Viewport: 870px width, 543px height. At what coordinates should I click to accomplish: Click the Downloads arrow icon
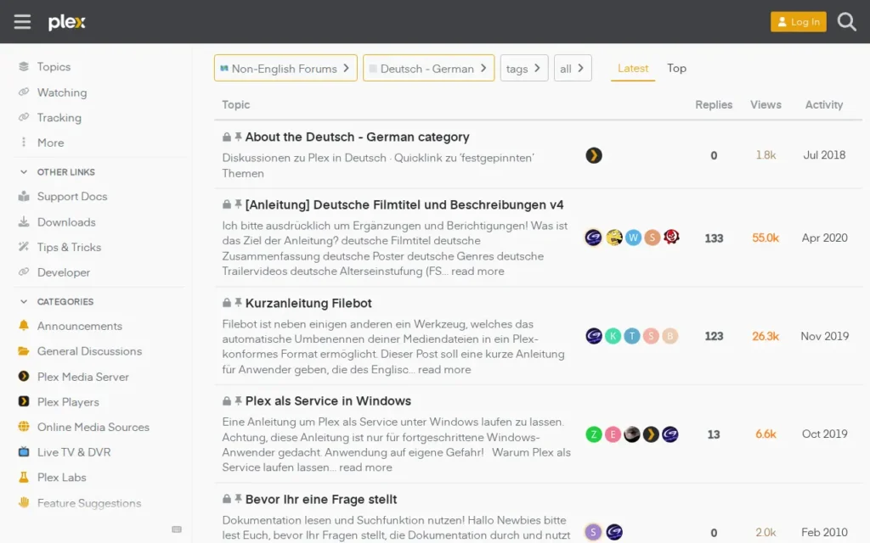(23, 221)
